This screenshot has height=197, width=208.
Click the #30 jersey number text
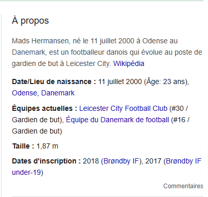pos(178,108)
